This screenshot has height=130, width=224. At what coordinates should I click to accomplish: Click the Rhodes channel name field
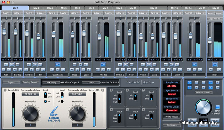coord(103,75)
